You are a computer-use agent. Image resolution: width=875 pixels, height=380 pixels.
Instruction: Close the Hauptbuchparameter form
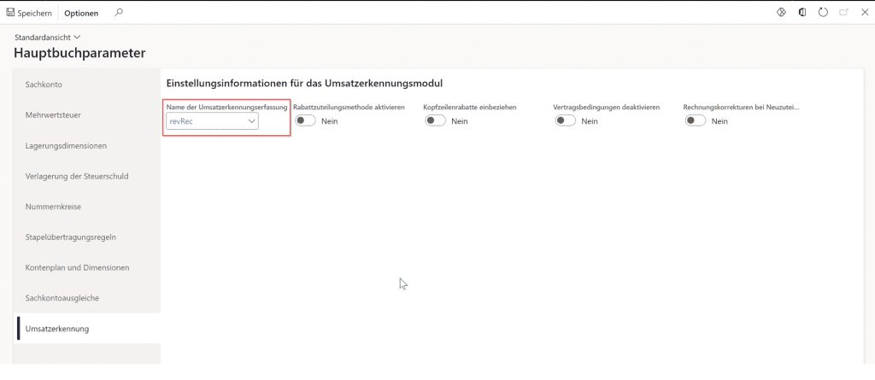[864, 13]
